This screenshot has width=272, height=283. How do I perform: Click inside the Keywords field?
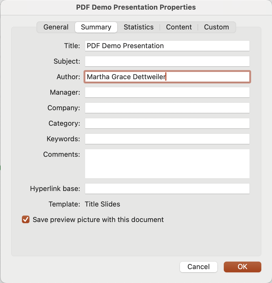(x=167, y=139)
